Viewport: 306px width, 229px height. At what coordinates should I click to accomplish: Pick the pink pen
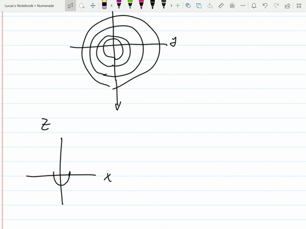(141, 4)
